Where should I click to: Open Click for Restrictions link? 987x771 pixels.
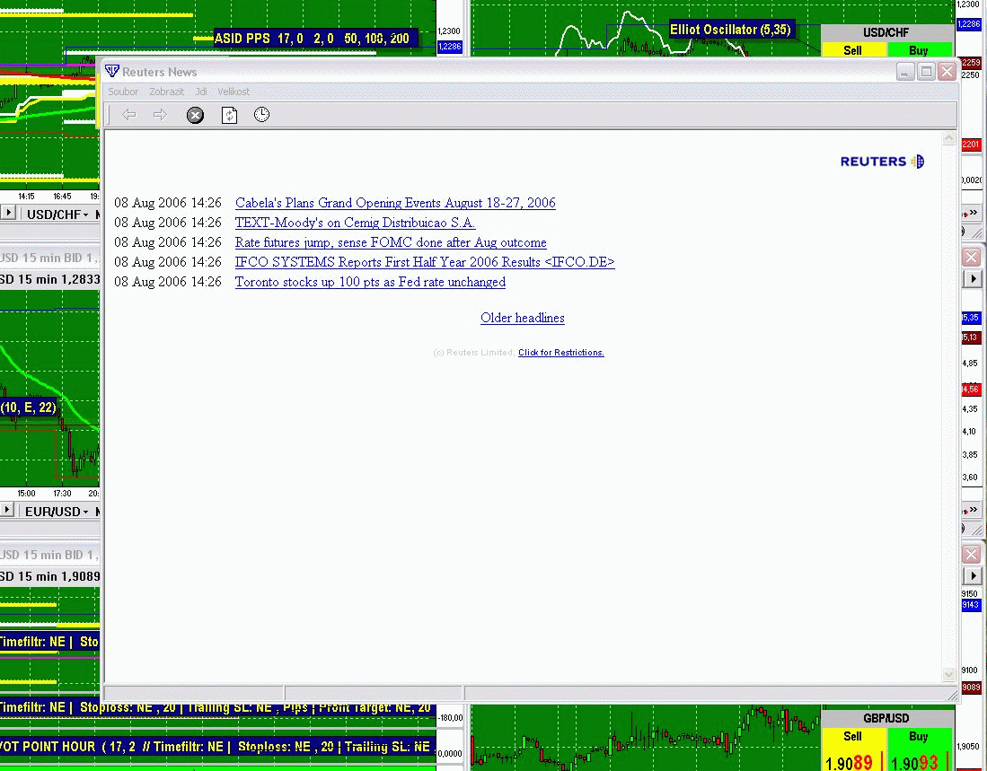click(x=560, y=353)
